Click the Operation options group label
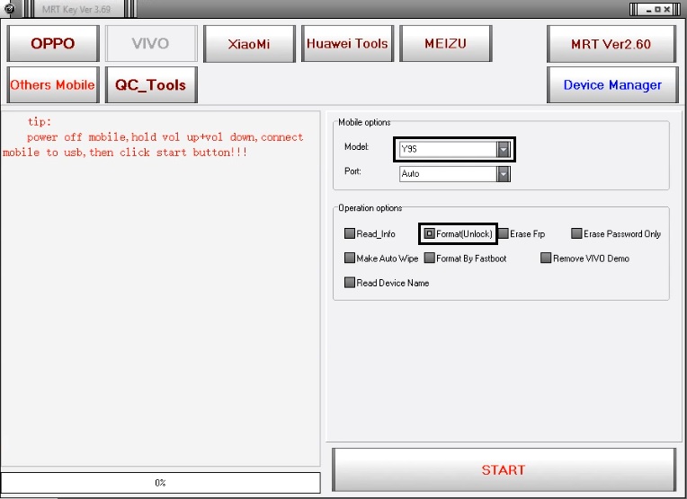 370,208
